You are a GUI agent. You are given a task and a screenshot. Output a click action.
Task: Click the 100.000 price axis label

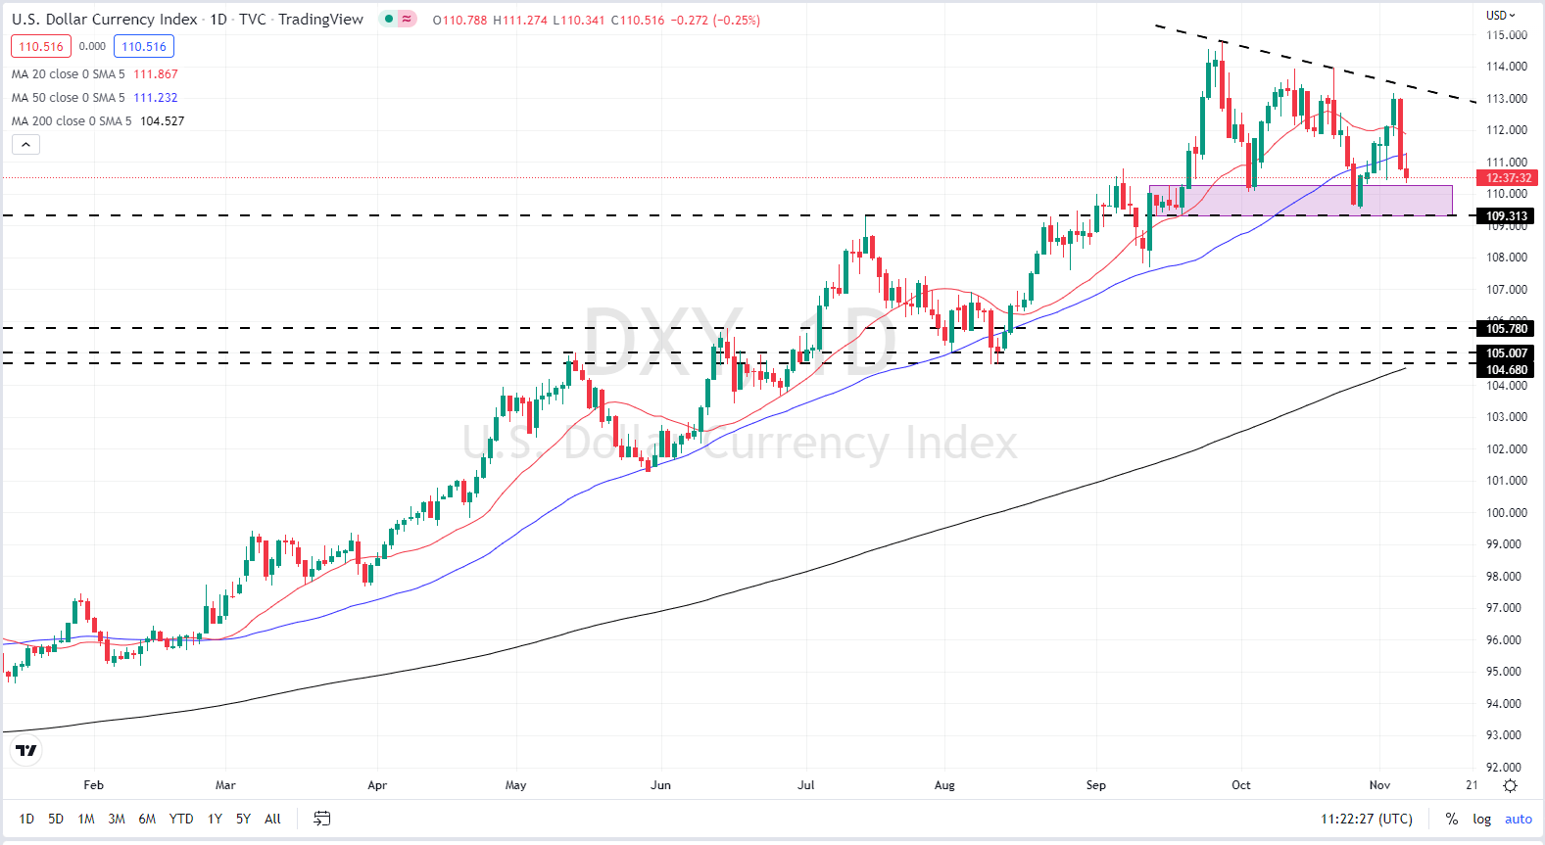pyautogui.click(x=1507, y=513)
